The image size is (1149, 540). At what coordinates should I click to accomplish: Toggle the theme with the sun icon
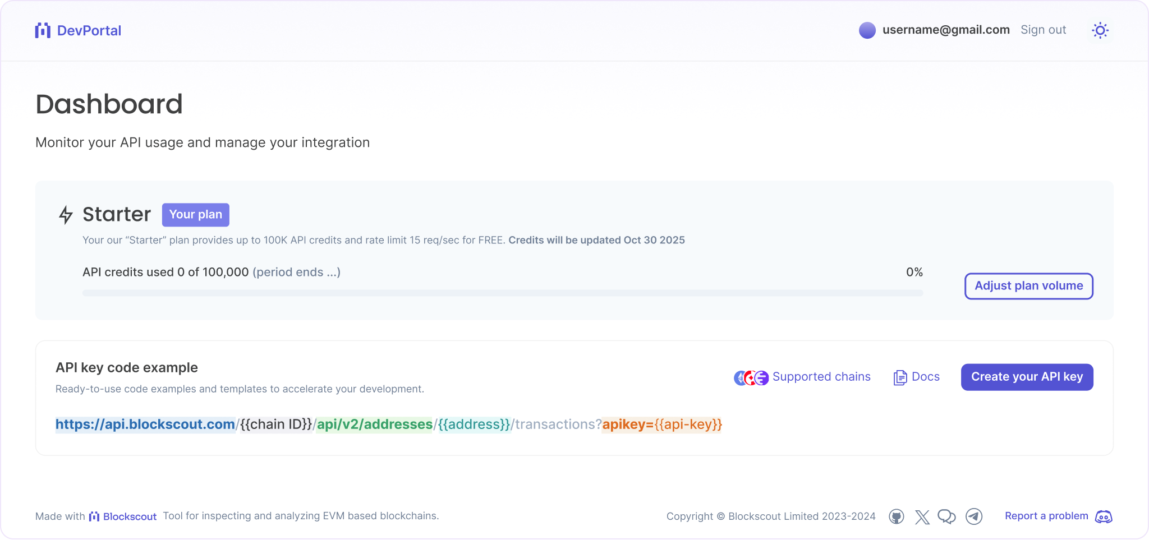(x=1100, y=30)
